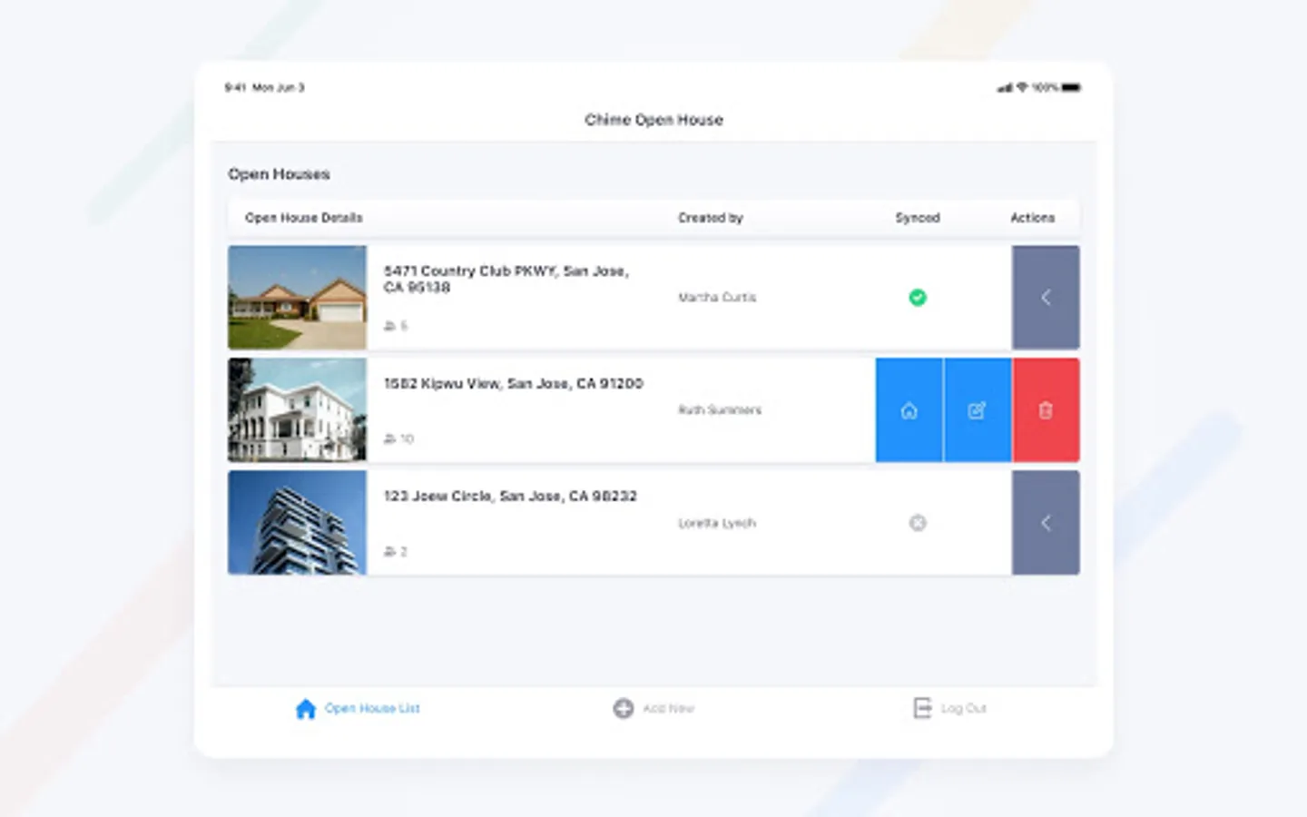Click creator name Loretta Lynch
The width and height of the screenshot is (1307, 817).
717,523
